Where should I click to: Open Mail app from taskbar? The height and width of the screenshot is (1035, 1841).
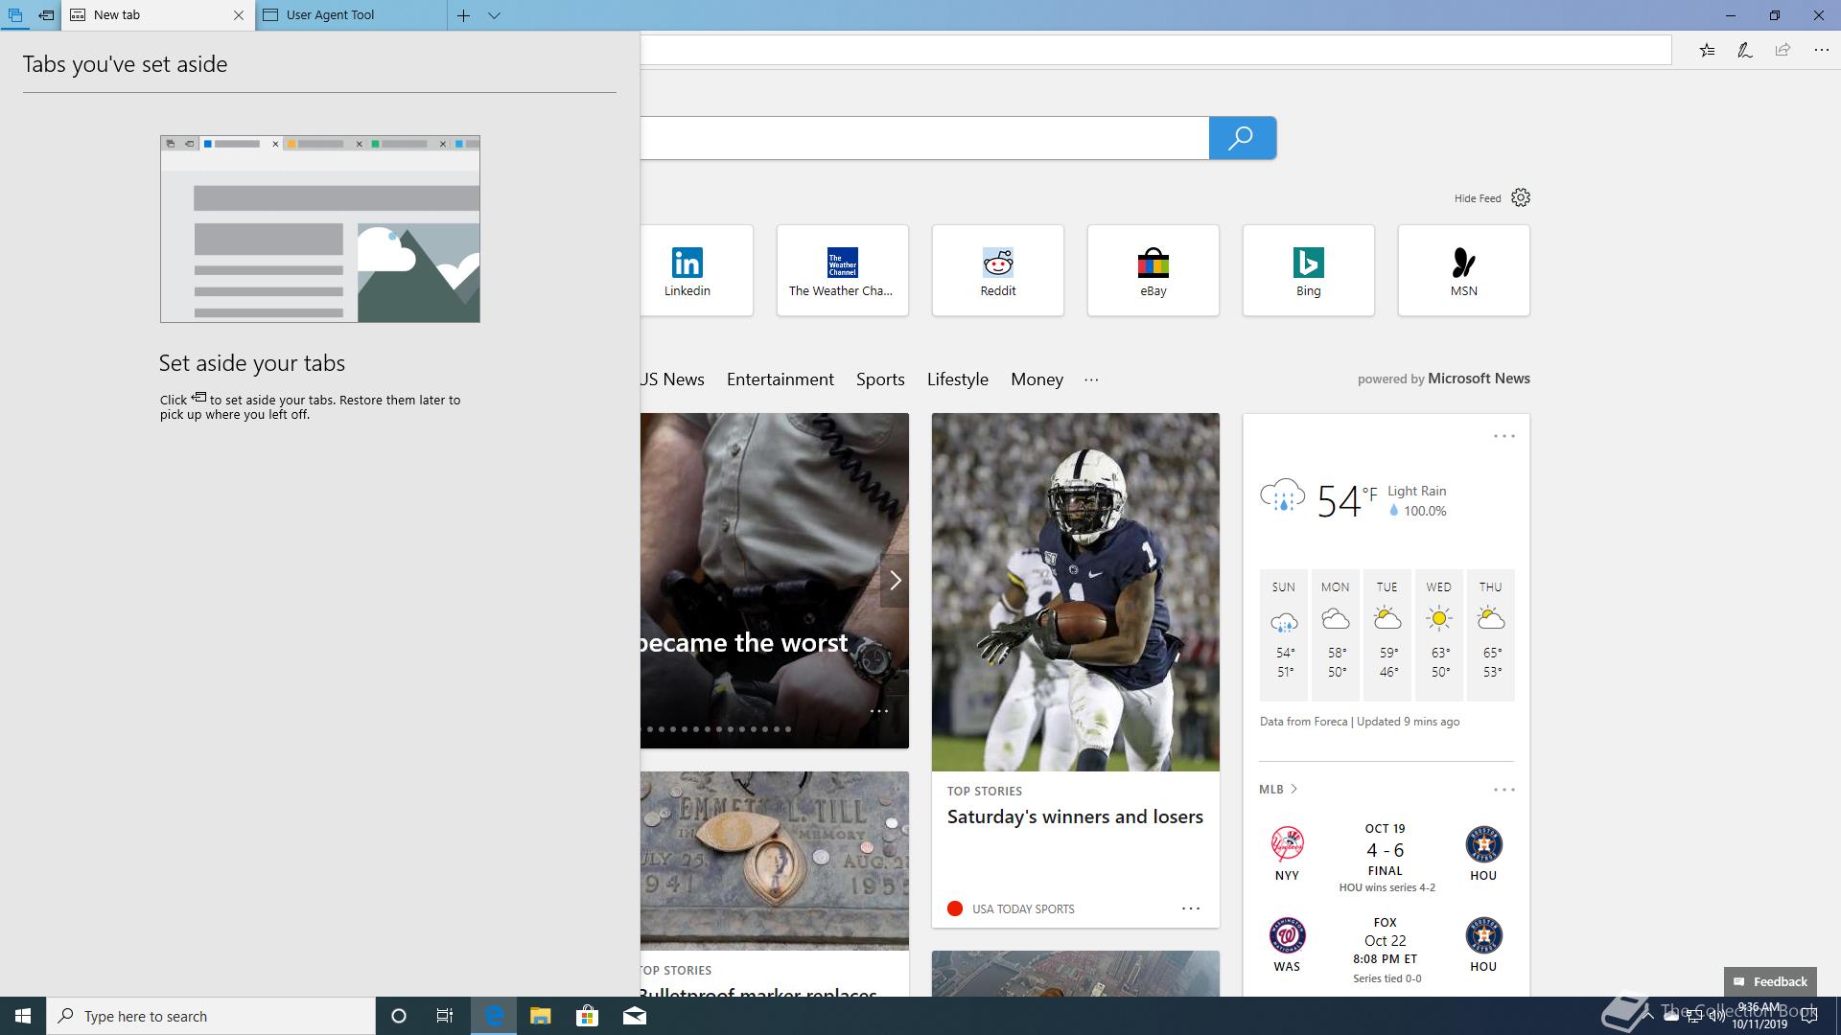click(635, 1016)
